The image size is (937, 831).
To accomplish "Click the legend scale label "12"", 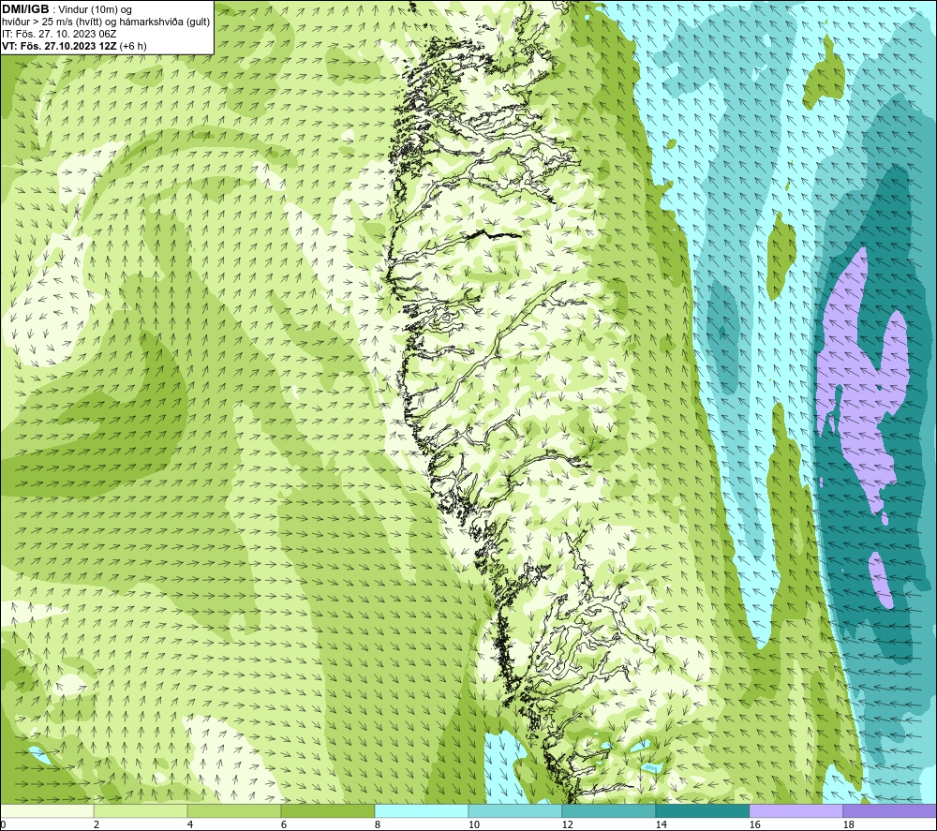I will coord(568,825).
